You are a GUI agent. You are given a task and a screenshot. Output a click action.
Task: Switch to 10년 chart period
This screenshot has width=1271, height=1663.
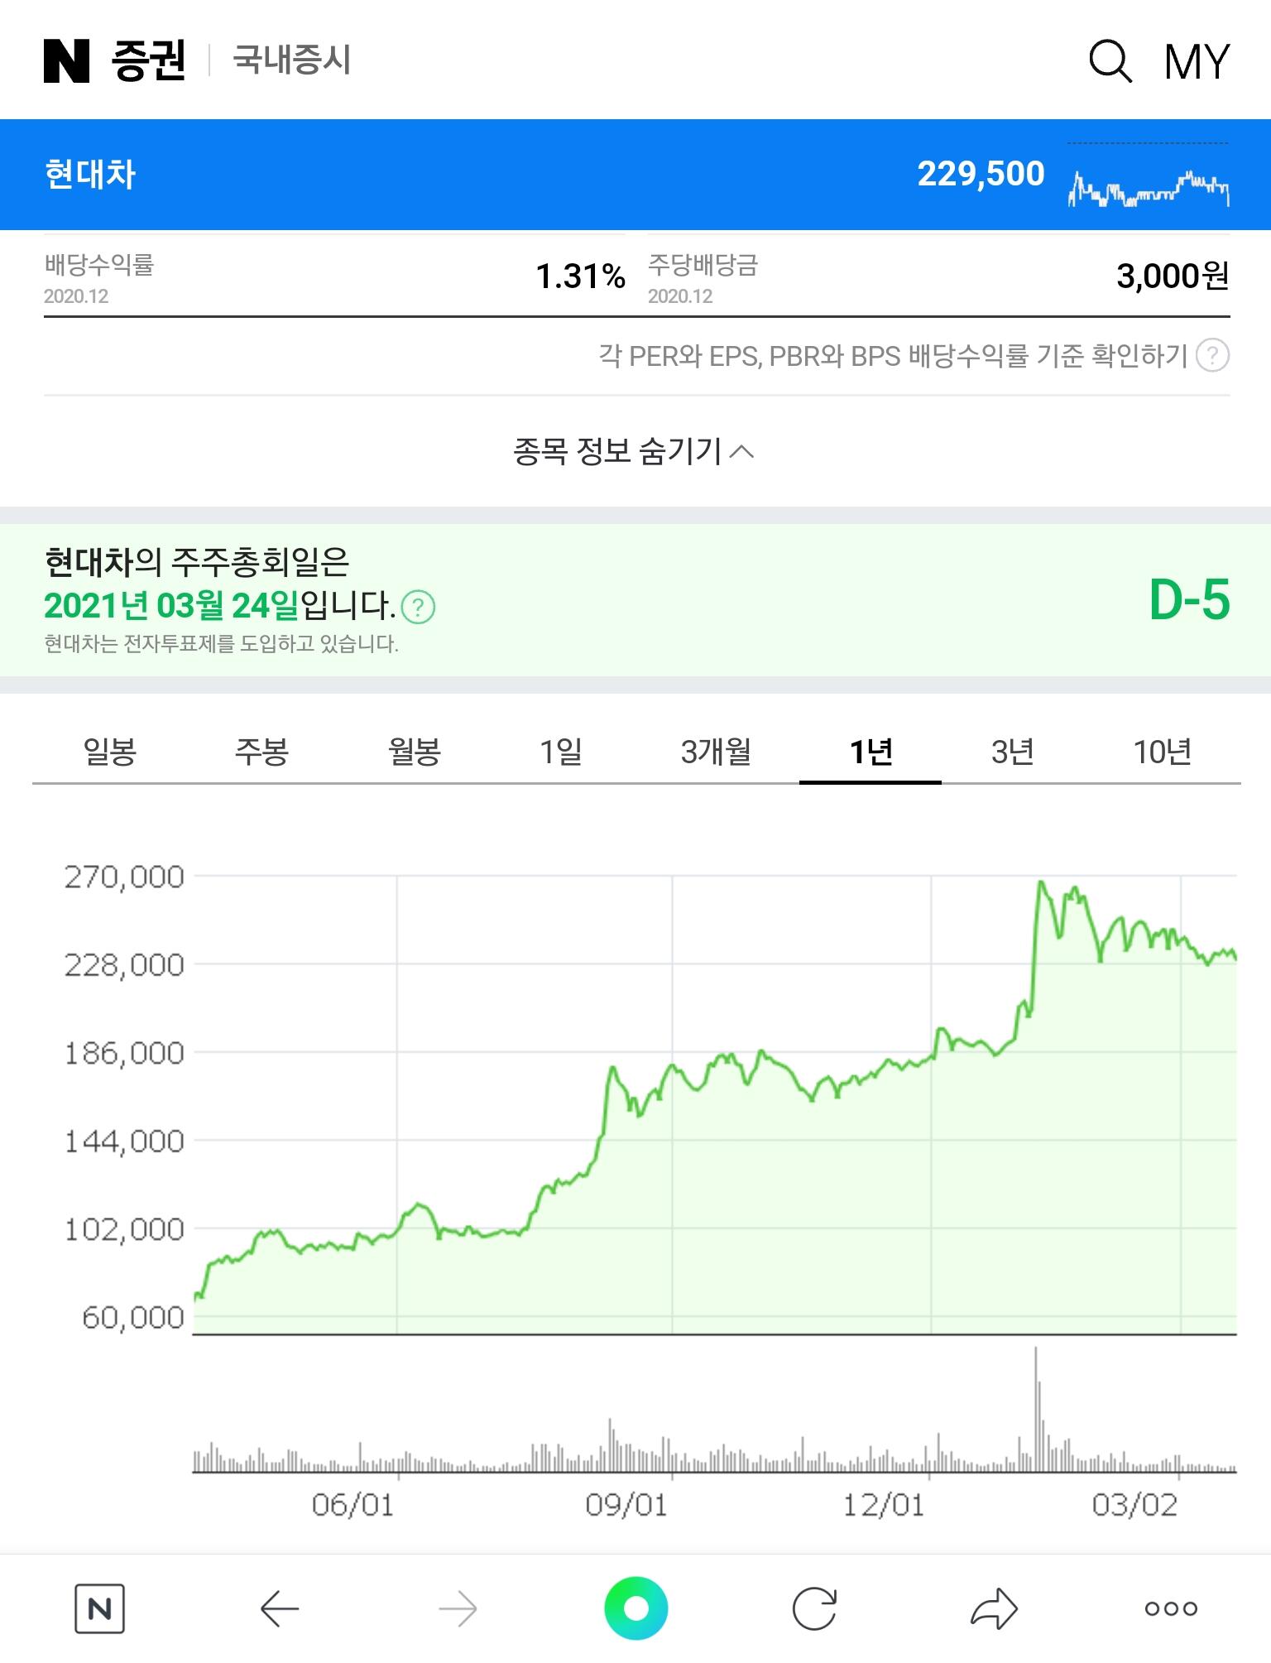click(x=1162, y=752)
